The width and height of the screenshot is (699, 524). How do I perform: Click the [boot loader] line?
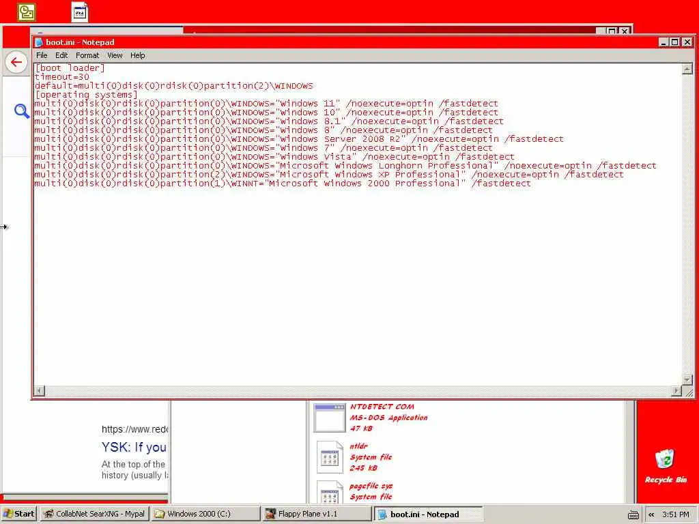[x=70, y=68]
